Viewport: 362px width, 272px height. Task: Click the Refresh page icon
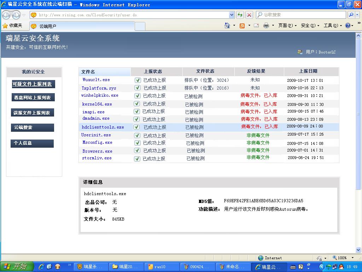pos(240,15)
